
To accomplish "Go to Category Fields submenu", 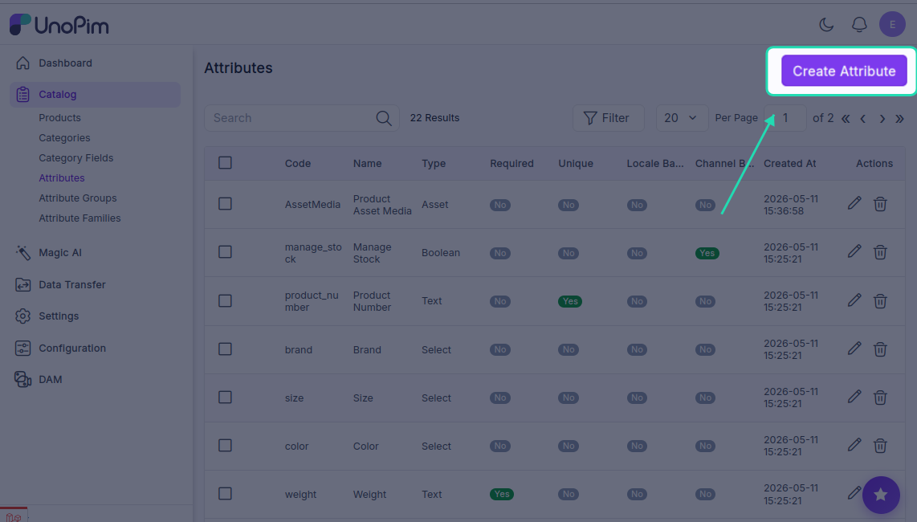I will click(76, 158).
